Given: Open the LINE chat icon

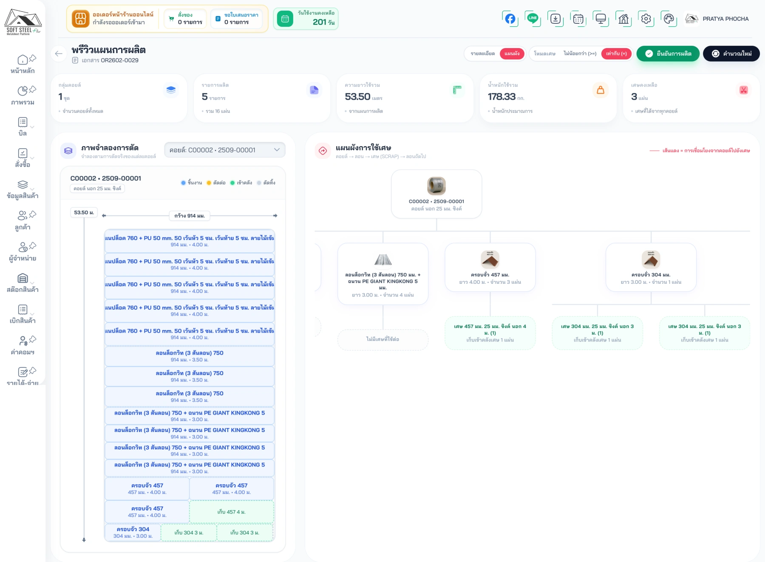Looking at the screenshot, I should coord(533,18).
